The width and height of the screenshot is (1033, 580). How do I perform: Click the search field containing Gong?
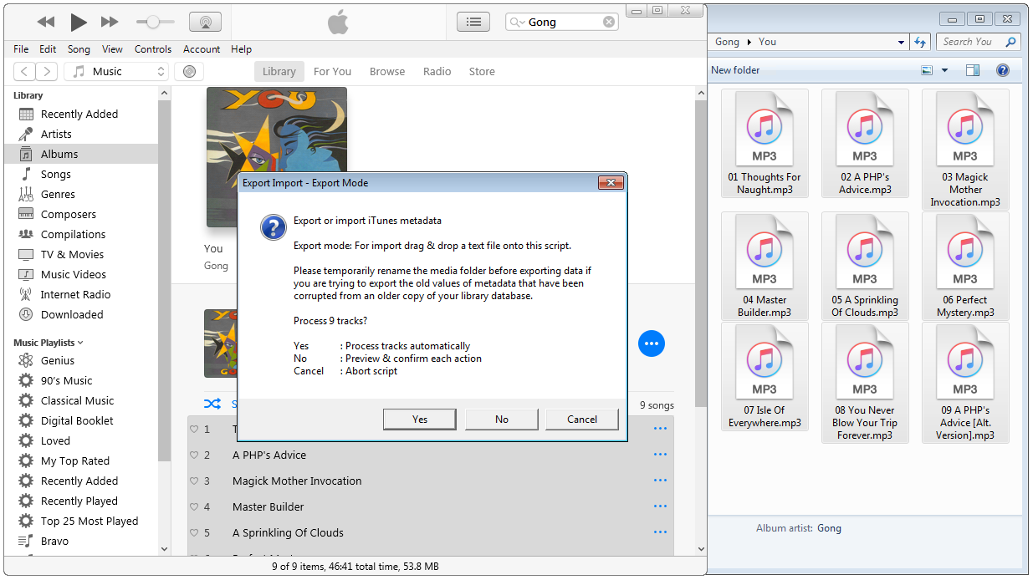[562, 23]
